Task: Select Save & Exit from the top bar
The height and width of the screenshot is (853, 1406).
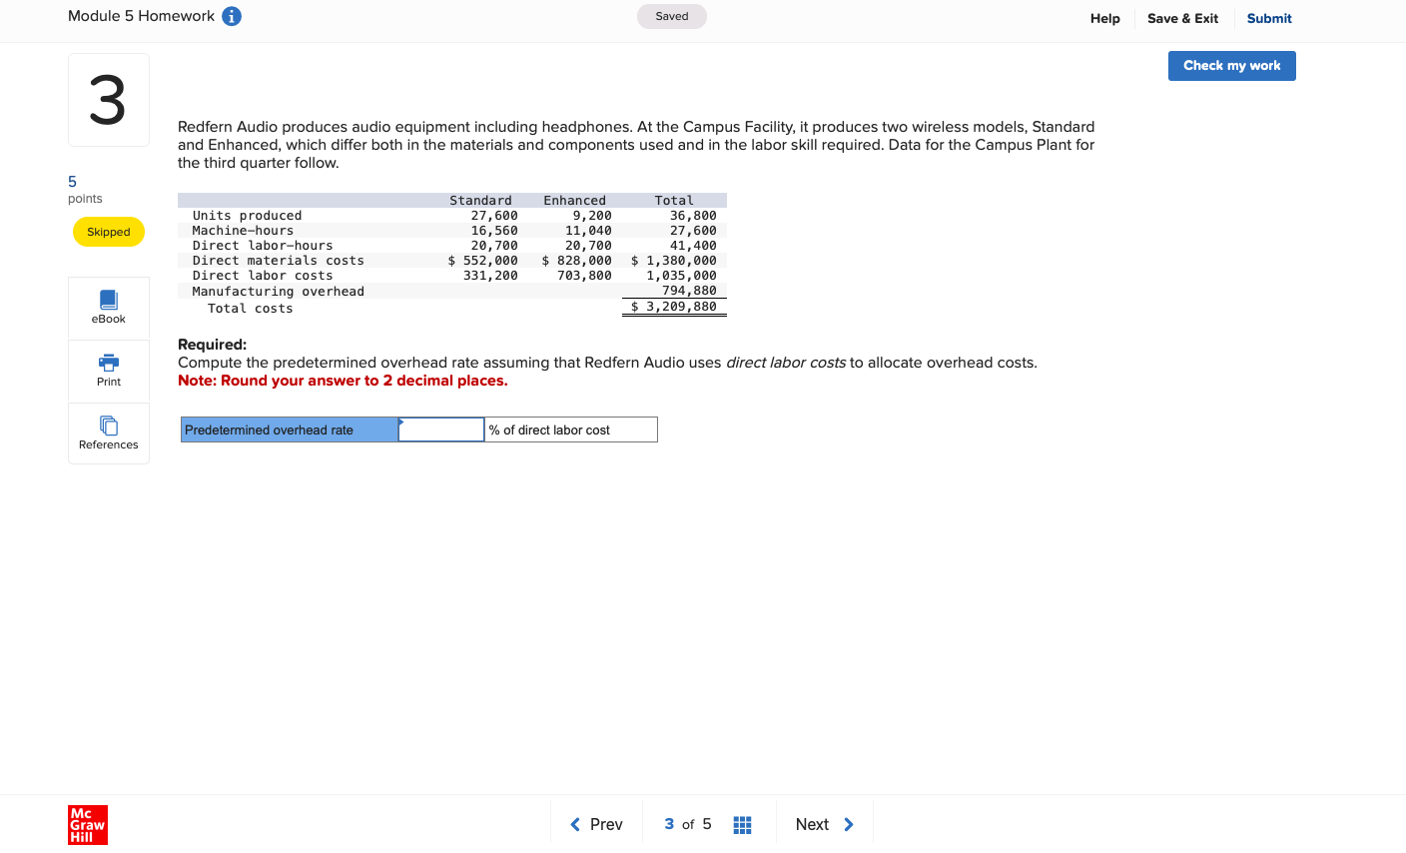Action: (x=1182, y=18)
